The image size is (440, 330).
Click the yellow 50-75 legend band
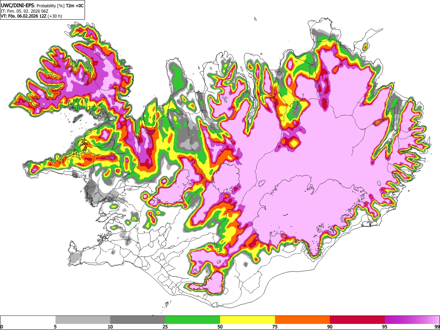coord(248,320)
